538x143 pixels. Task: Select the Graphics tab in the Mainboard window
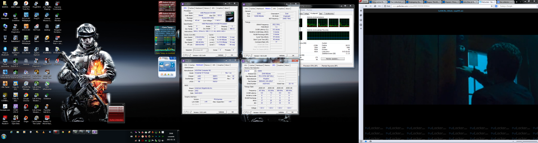[221, 65]
